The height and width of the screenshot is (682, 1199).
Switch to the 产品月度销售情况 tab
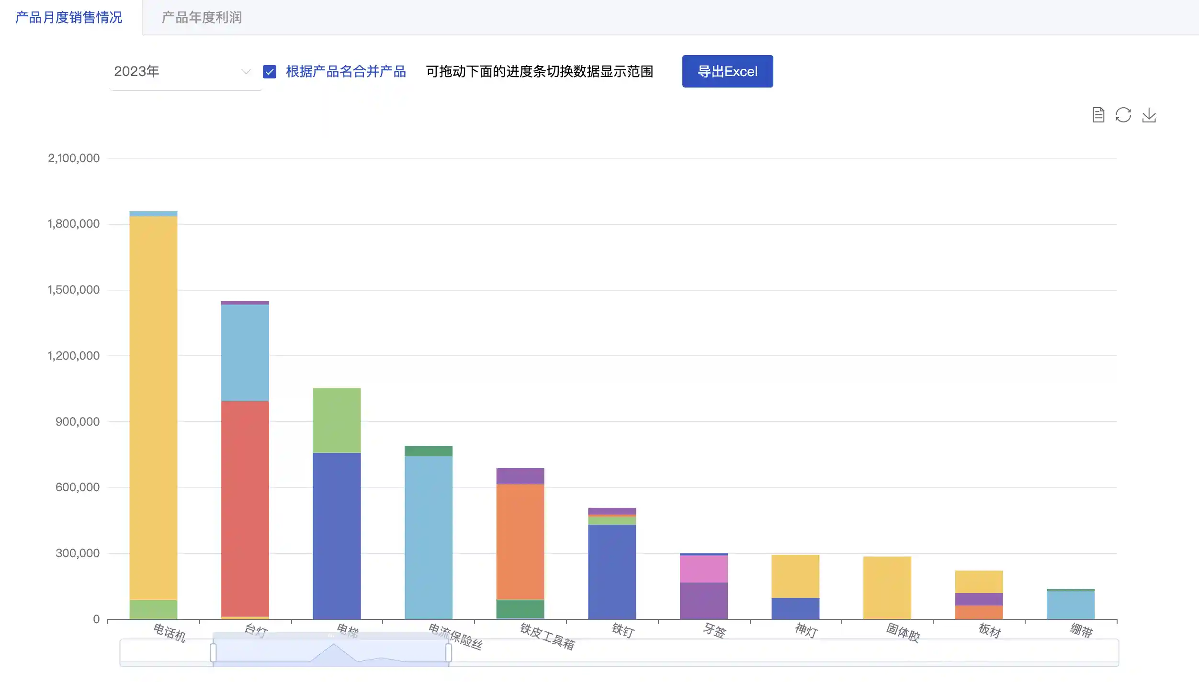pos(69,18)
